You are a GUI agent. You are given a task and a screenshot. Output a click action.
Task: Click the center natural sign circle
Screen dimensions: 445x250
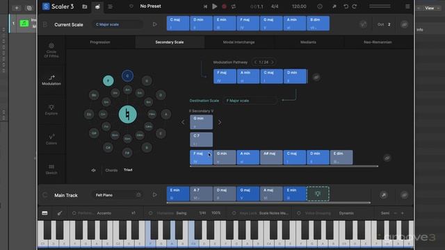pyautogui.click(x=128, y=114)
